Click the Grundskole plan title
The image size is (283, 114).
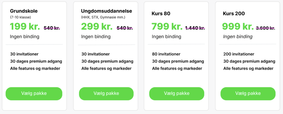(x=24, y=11)
